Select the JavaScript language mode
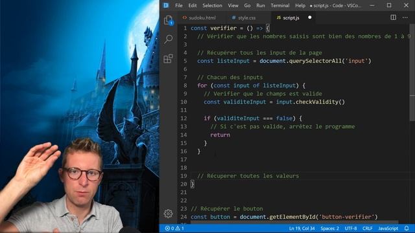The image size is (415, 233). click(388, 228)
